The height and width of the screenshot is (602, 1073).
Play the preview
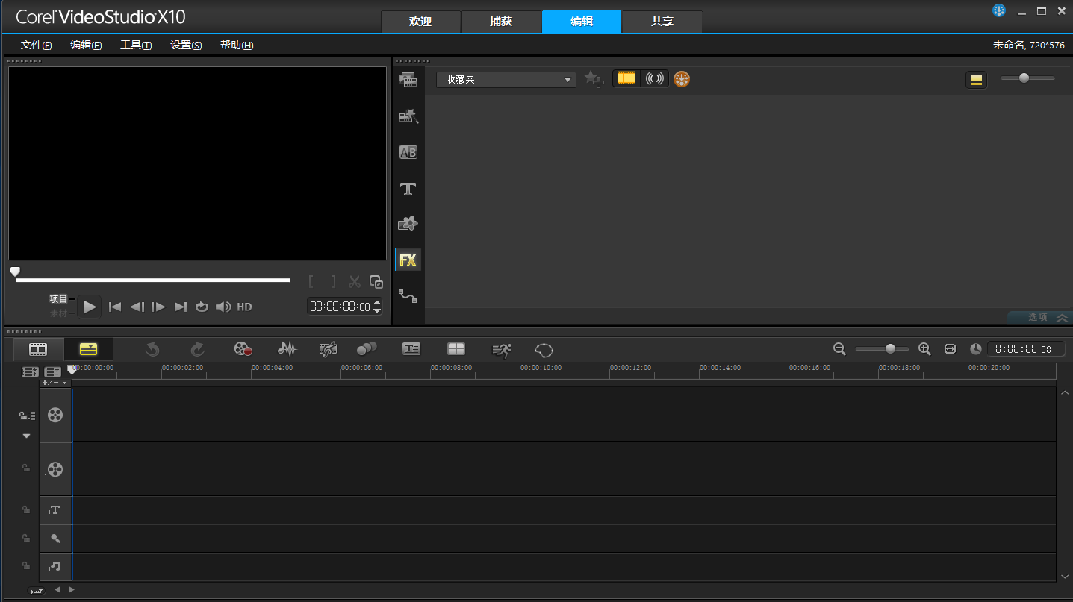90,307
